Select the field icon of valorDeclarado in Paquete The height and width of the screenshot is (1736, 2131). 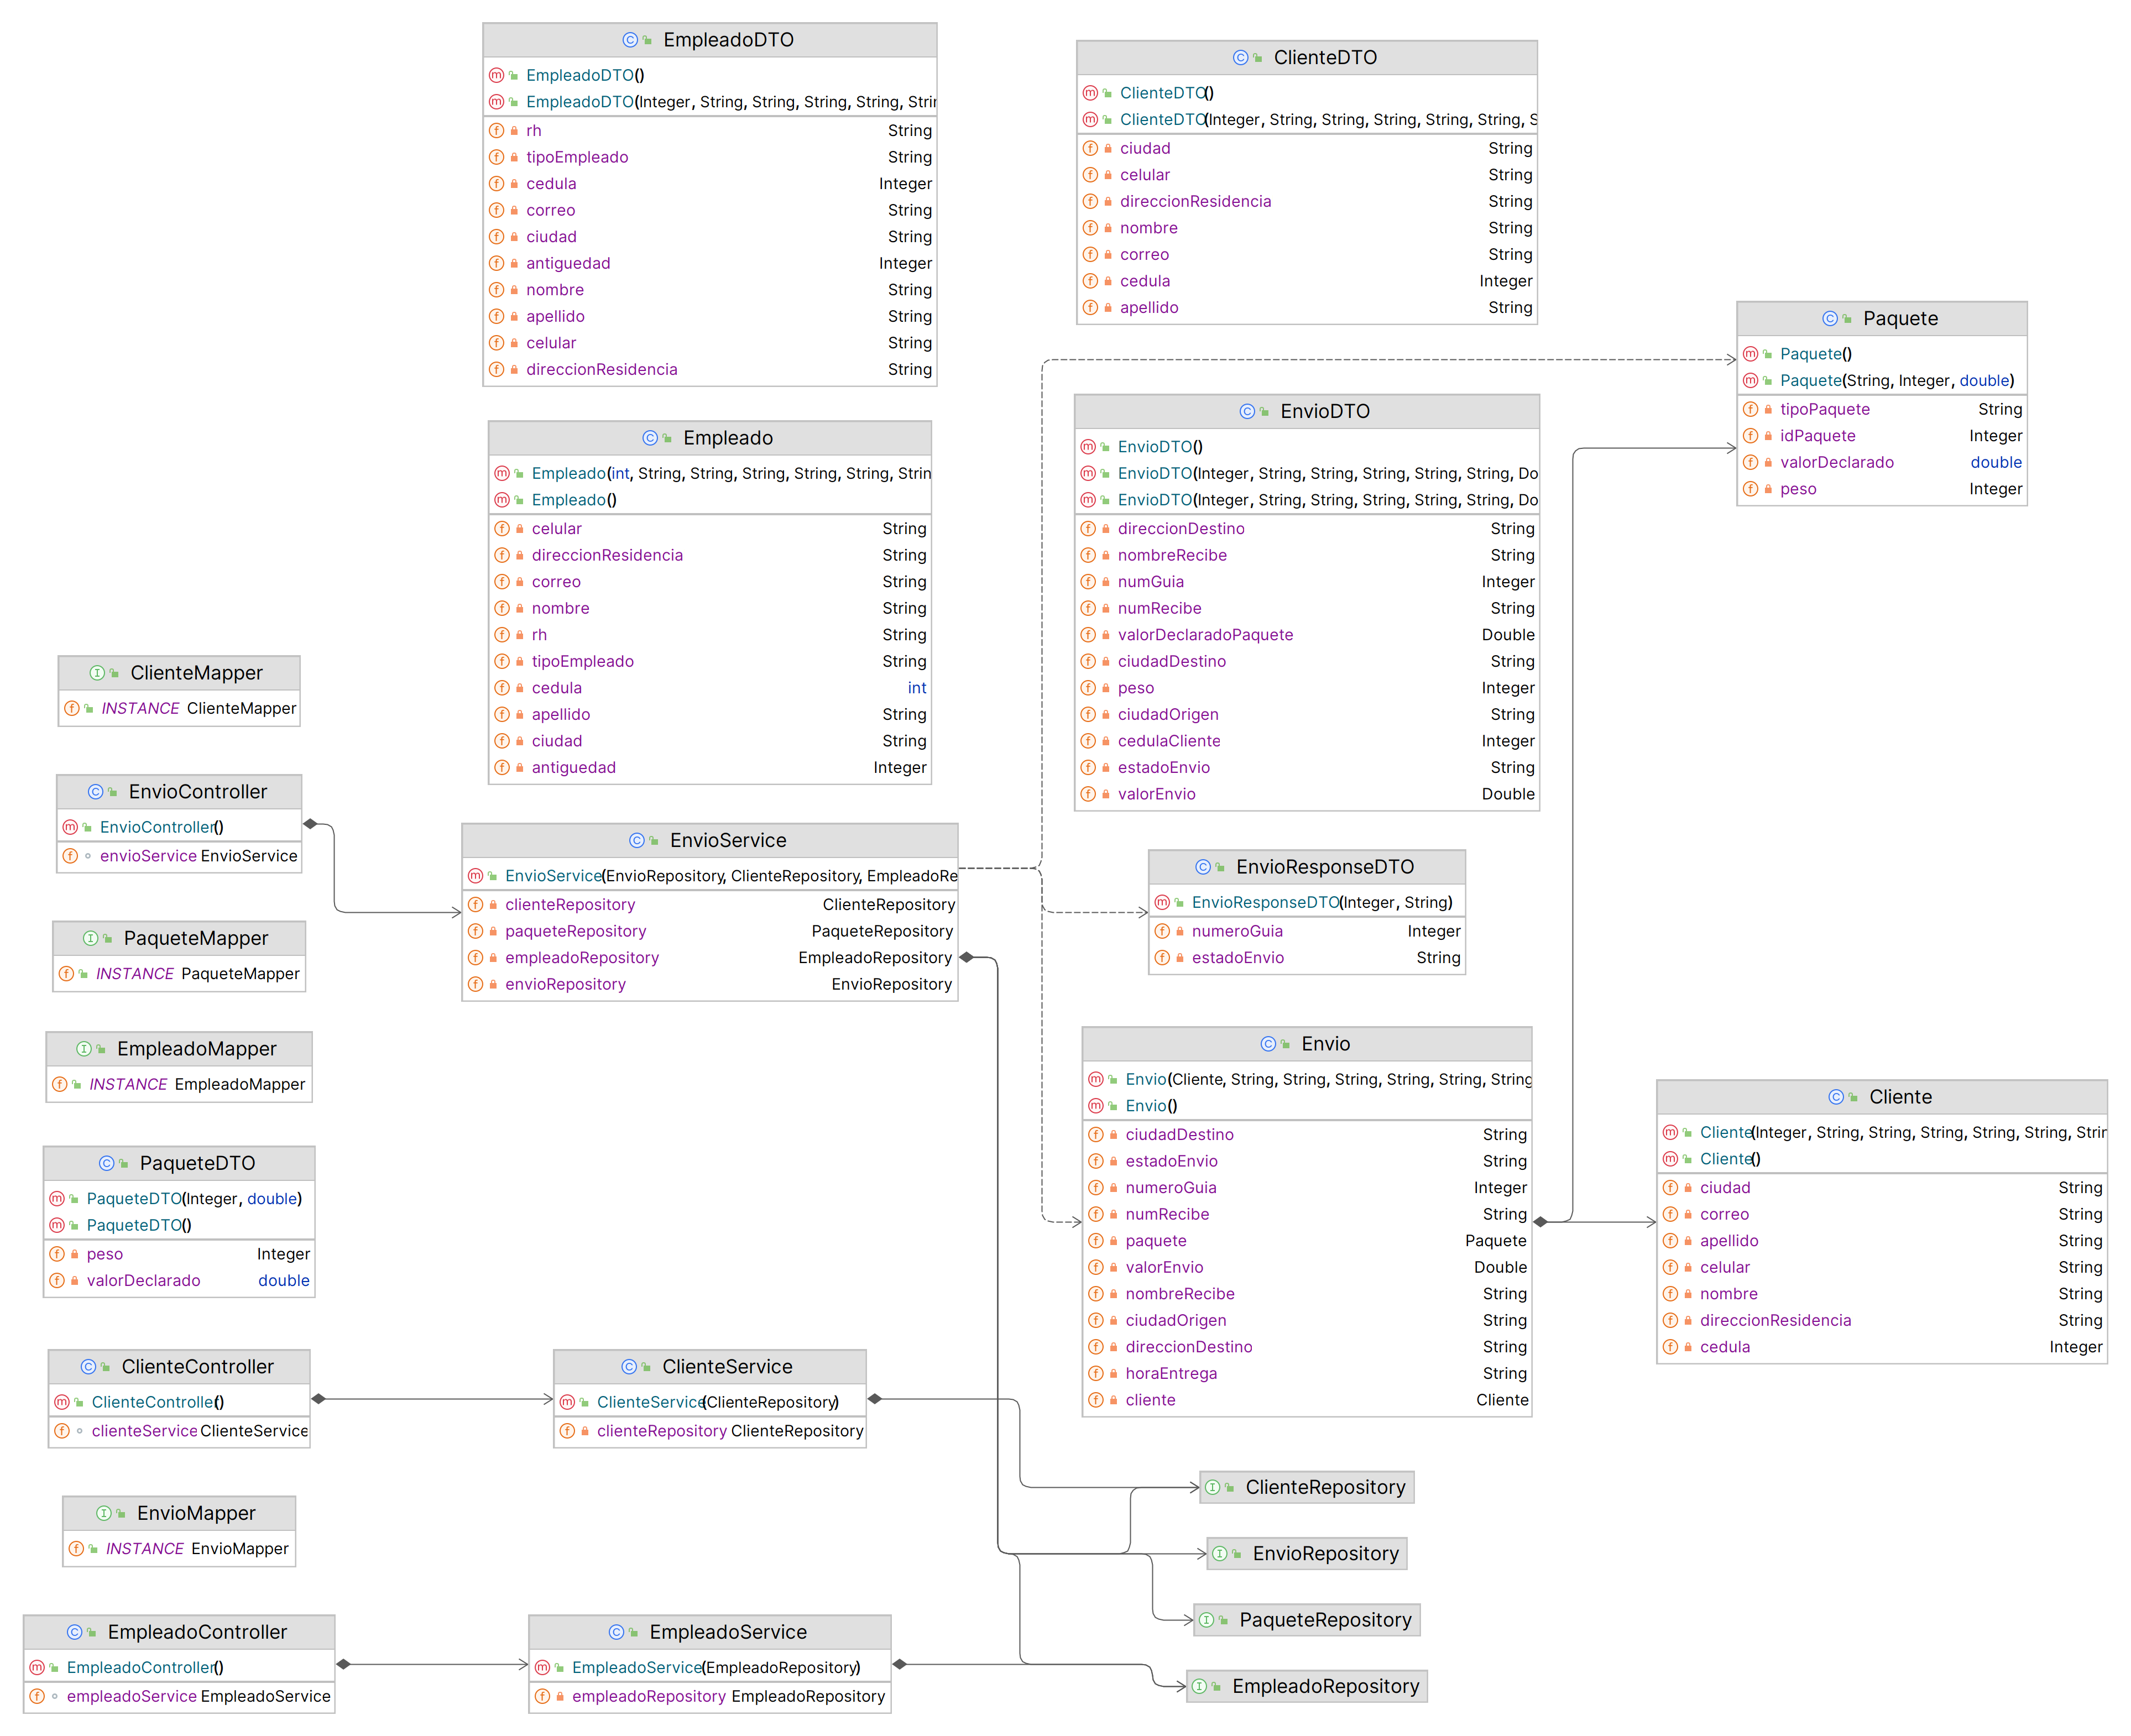coord(1751,462)
